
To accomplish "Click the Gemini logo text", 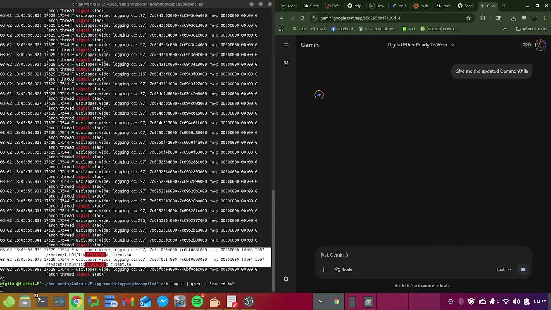I will pos(310,45).
